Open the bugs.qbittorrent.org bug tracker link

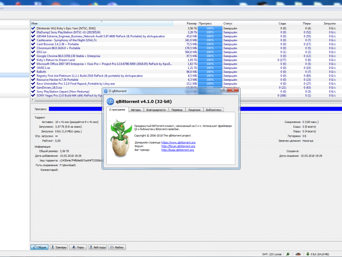177,150
